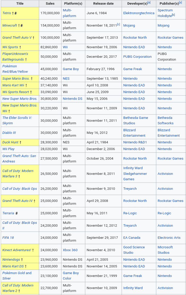Viewport: 186px width, 295px height.
Task: Click the Nintendo R&D1 developer link
Action: (x=135, y=142)
